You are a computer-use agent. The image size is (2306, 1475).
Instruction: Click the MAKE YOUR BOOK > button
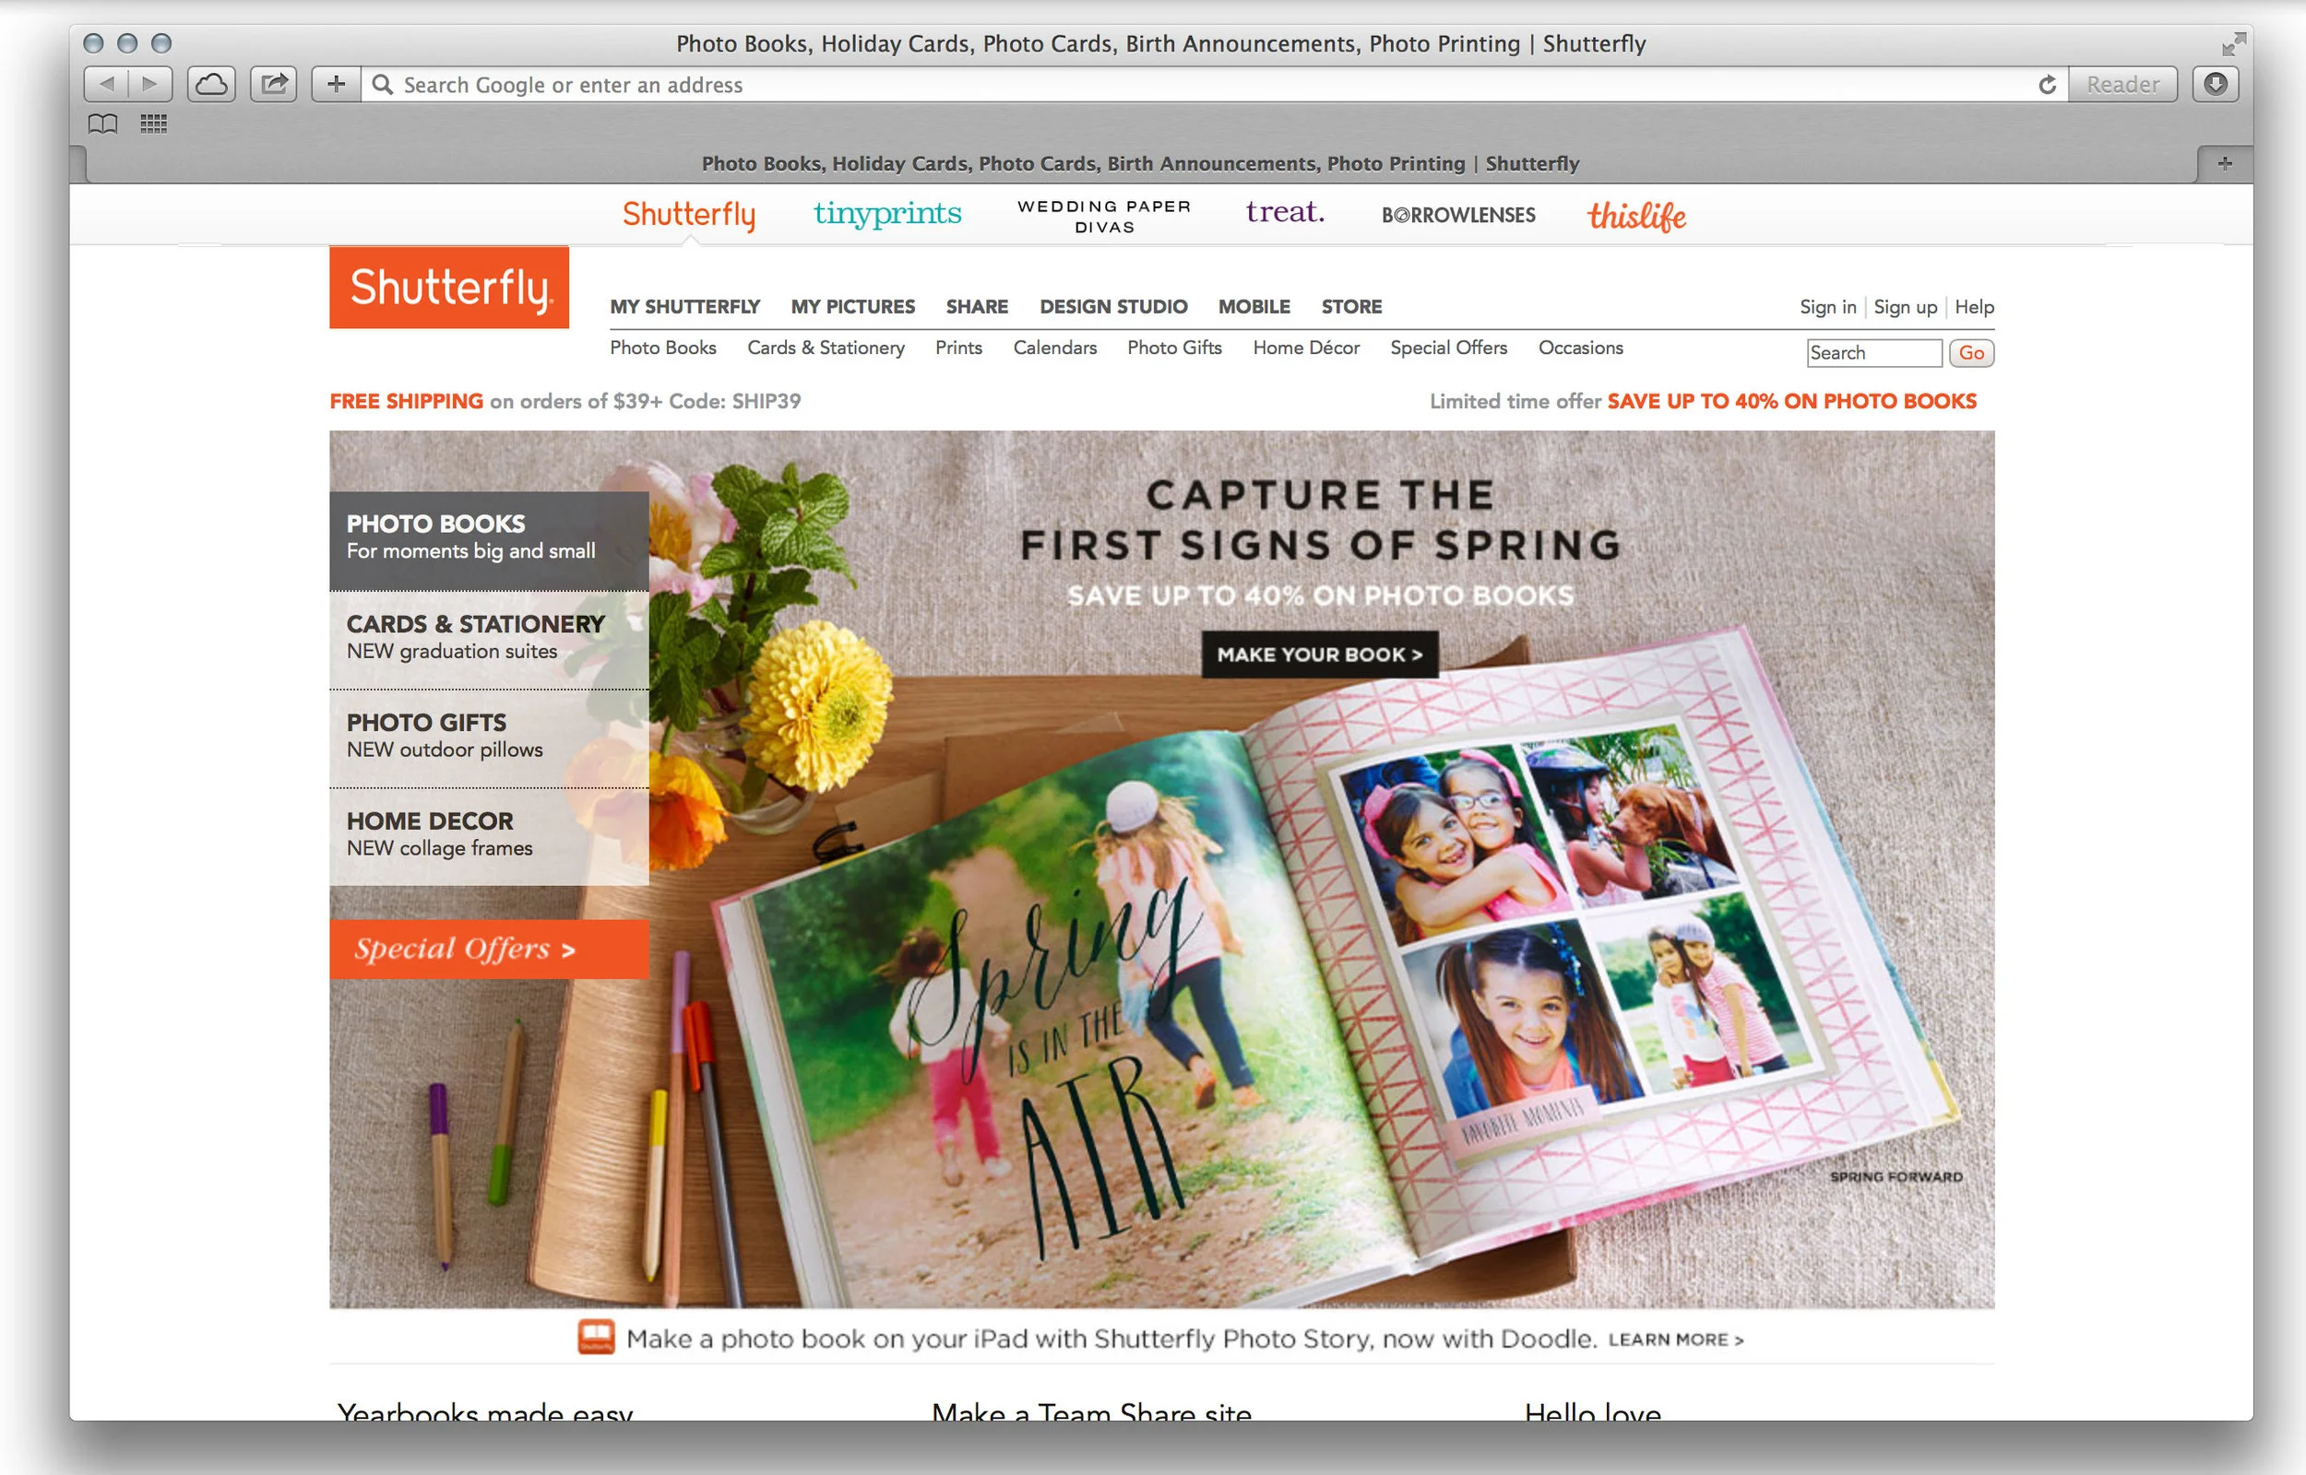[x=1319, y=655]
